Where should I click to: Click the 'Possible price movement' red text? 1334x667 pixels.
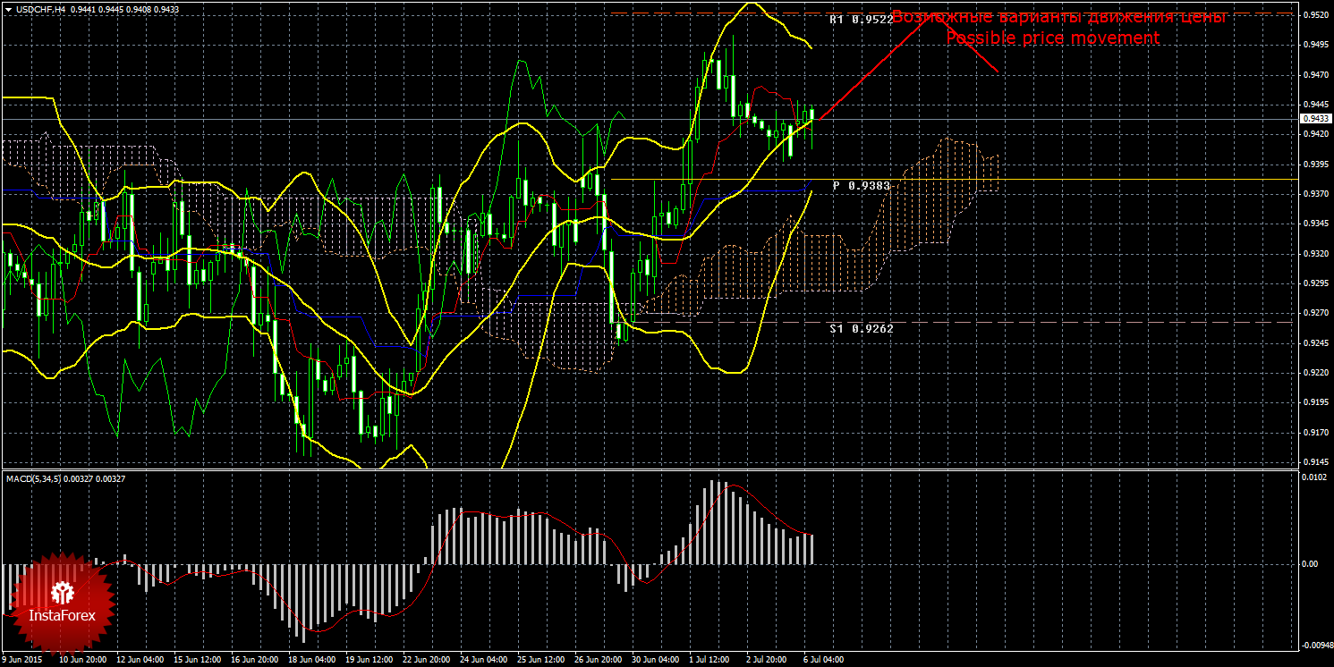(1052, 38)
